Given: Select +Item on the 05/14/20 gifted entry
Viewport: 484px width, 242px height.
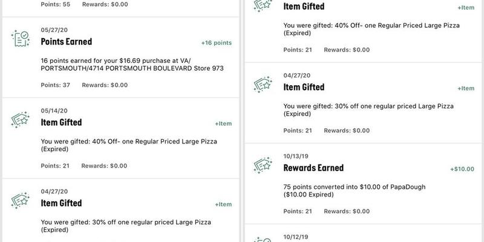Looking at the screenshot, I should click(x=223, y=123).
